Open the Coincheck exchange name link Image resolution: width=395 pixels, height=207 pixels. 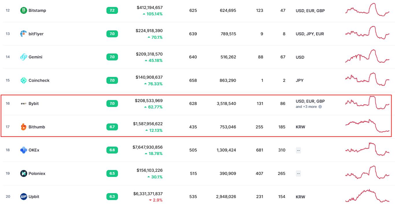39,80
